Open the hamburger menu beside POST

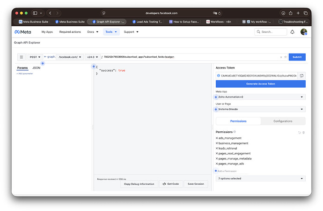(x=21, y=57)
